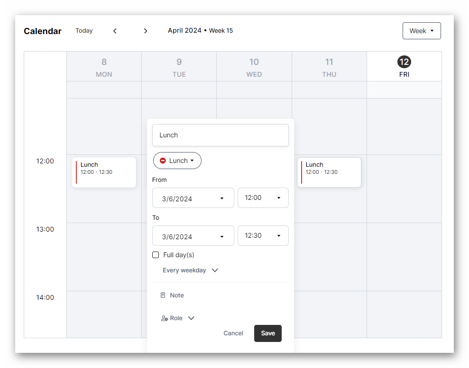
Task: Open Monday's Lunch event
Action: [x=104, y=172]
